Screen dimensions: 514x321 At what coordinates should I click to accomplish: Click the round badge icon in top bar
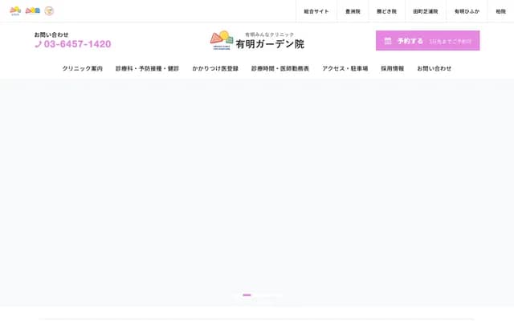[x=49, y=11]
